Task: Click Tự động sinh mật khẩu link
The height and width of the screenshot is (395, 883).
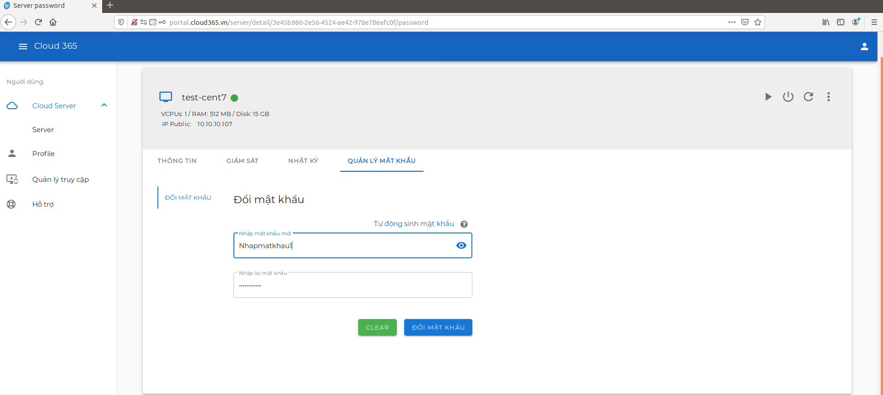Action: [414, 224]
